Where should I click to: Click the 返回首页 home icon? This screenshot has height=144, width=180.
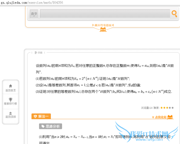(x=10, y=86)
